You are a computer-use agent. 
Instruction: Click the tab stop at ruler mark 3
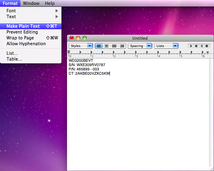(x=136, y=52)
